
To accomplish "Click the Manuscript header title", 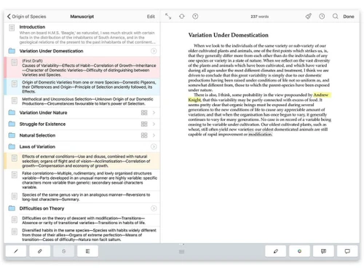I will coord(82,17).
